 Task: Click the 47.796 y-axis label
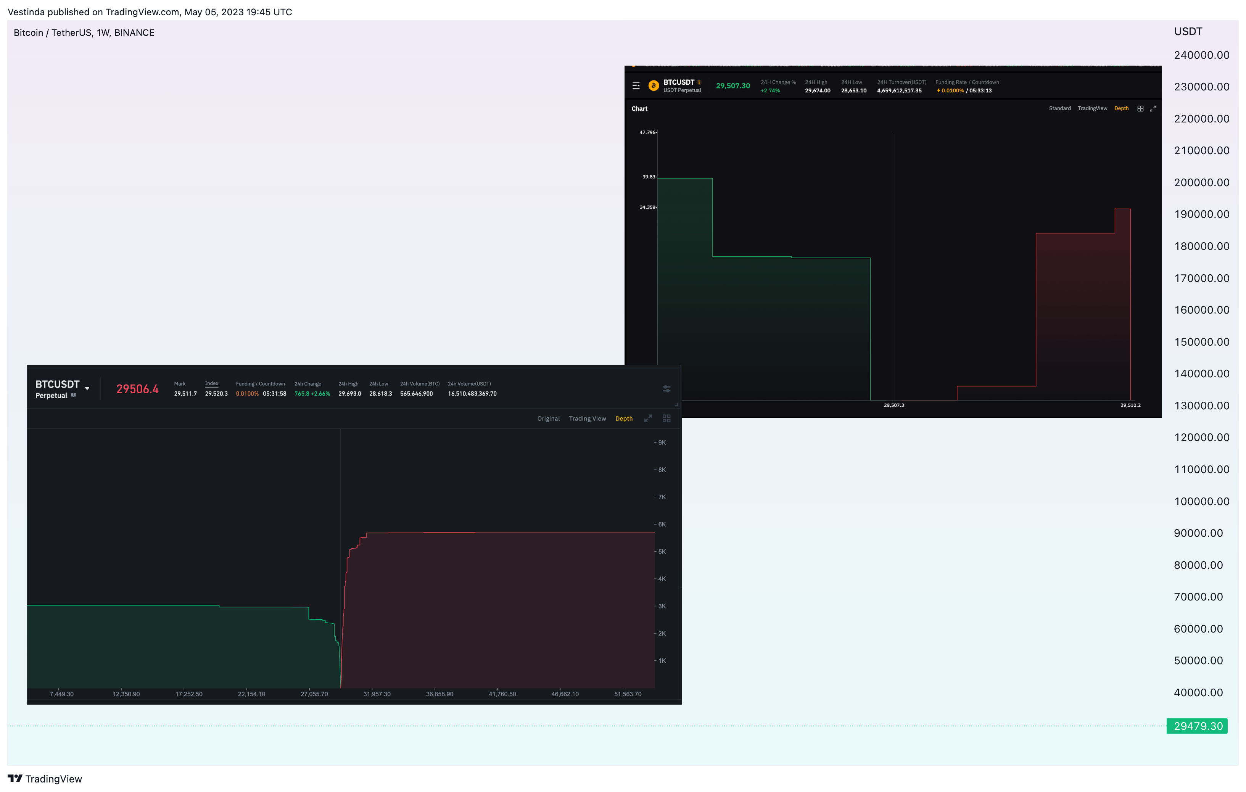(x=648, y=132)
